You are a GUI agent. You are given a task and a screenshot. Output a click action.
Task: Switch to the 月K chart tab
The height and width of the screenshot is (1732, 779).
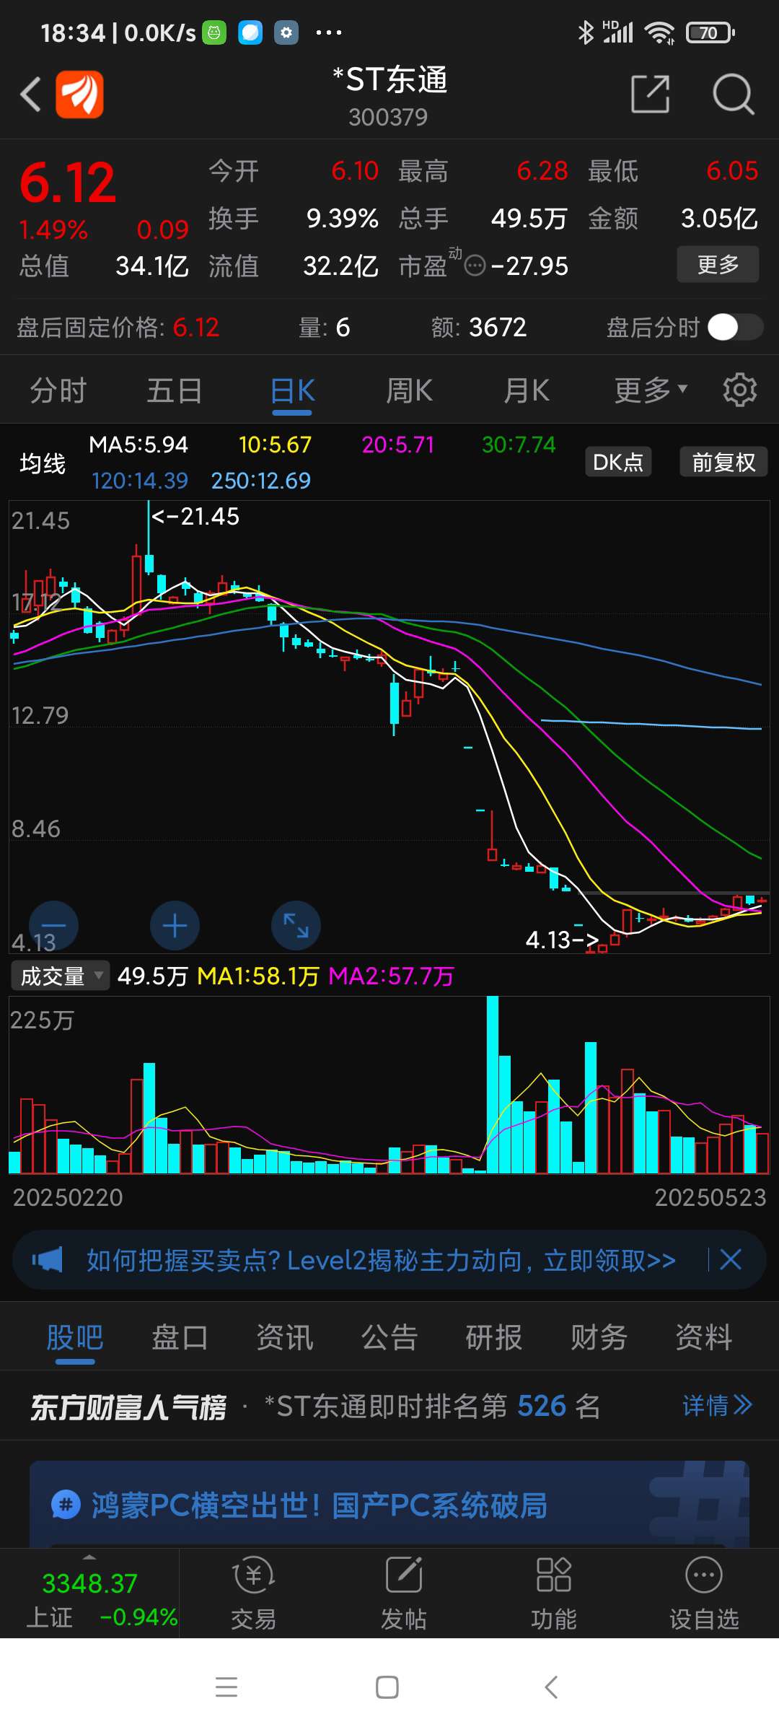tap(526, 390)
